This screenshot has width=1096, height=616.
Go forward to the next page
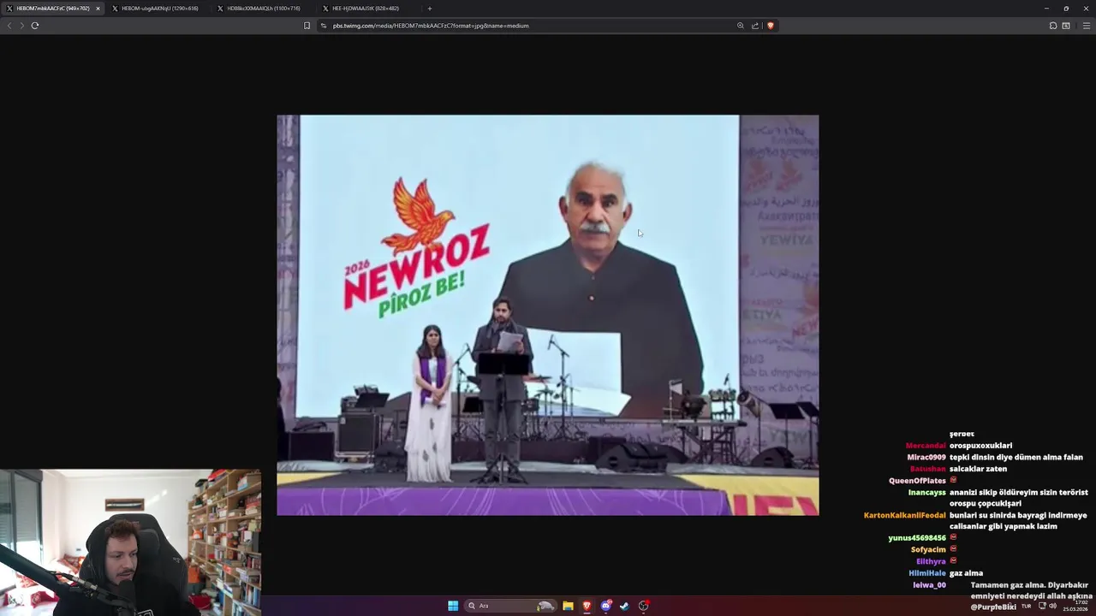(22, 26)
